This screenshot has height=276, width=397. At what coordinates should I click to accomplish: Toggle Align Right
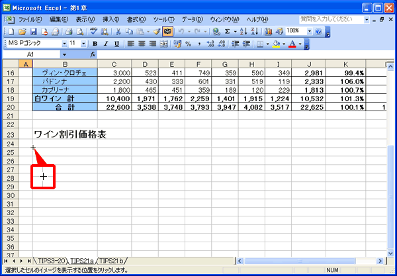click(x=153, y=44)
